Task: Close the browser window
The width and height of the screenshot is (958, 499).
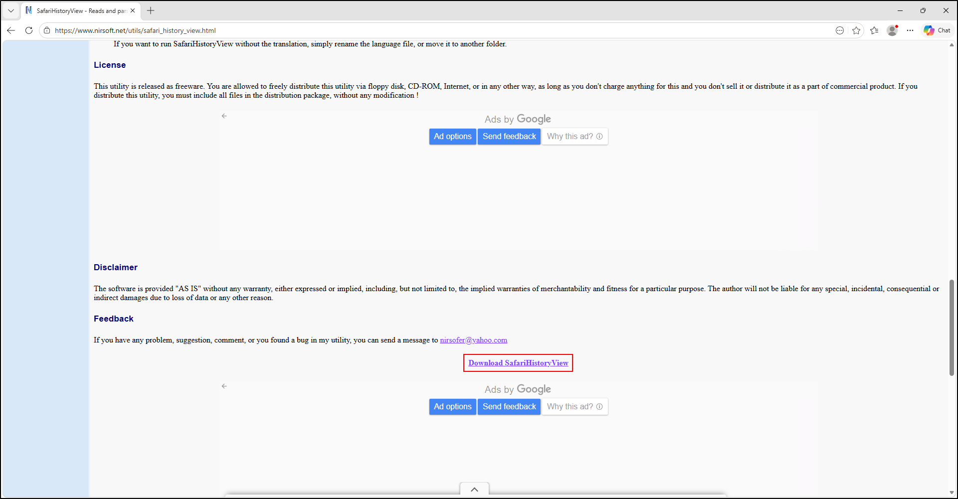Action: point(946,10)
